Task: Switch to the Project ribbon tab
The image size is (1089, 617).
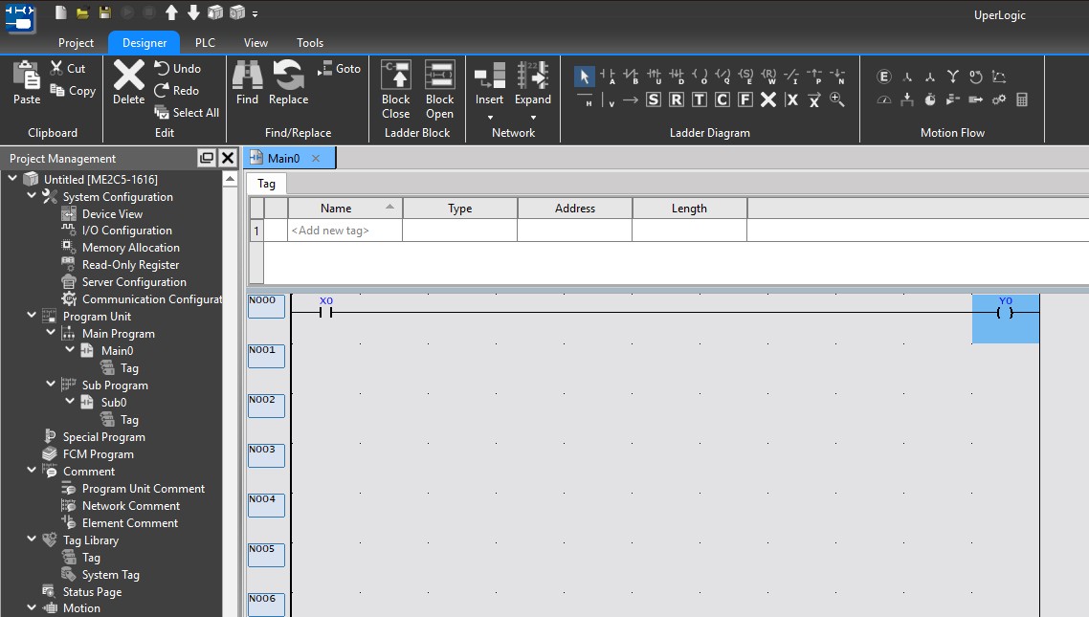Action: 76,42
